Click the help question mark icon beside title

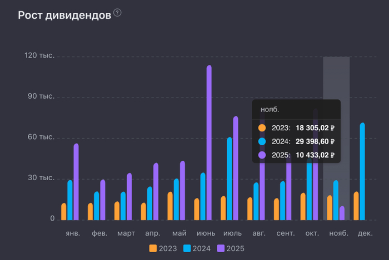coord(117,13)
